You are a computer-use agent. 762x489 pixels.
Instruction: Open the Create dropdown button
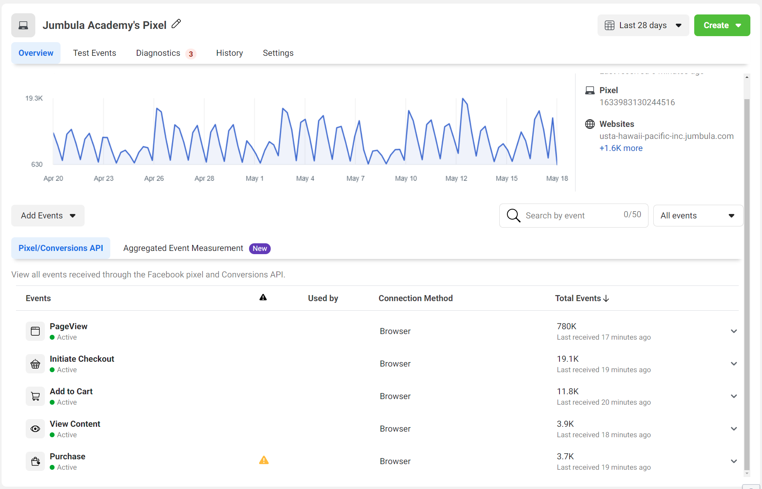pyautogui.click(x=722, y=25)
